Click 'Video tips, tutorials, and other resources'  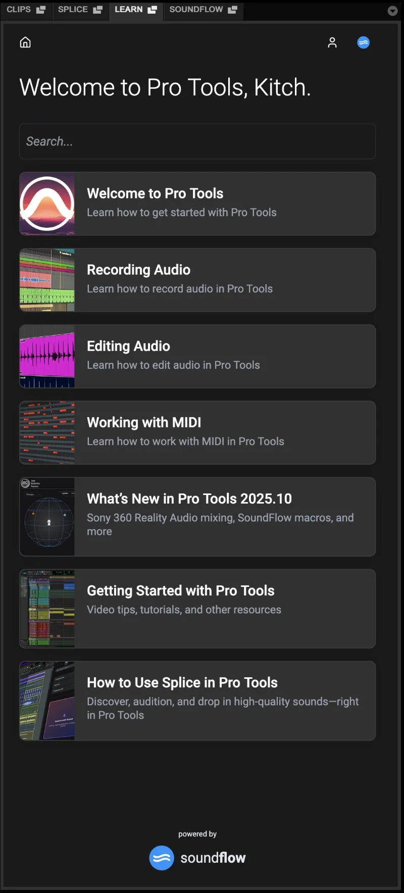184,610
